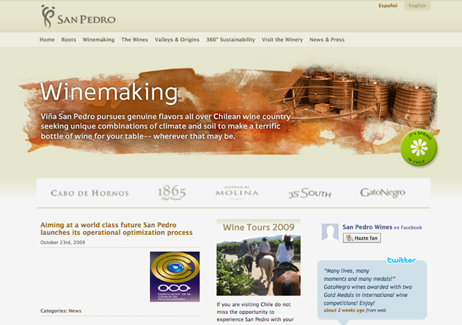Open Valleys & Origins menu item
The height and width of the screenshot is (325, 462).
pyautogui.click(x=177, y=40)
